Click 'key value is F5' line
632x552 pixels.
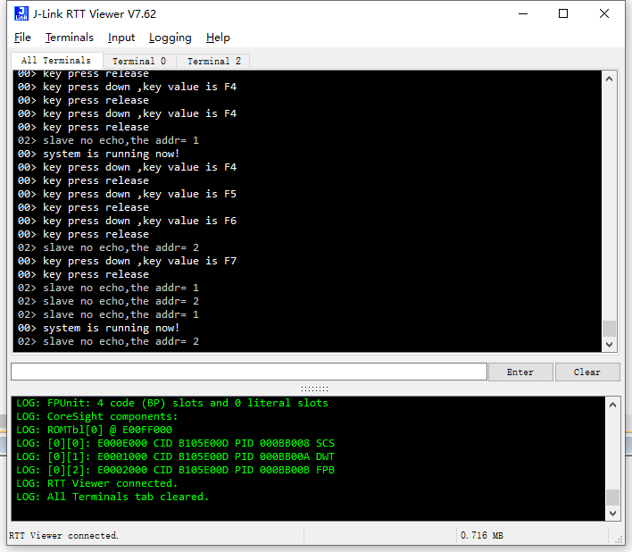tap(127, 194)
